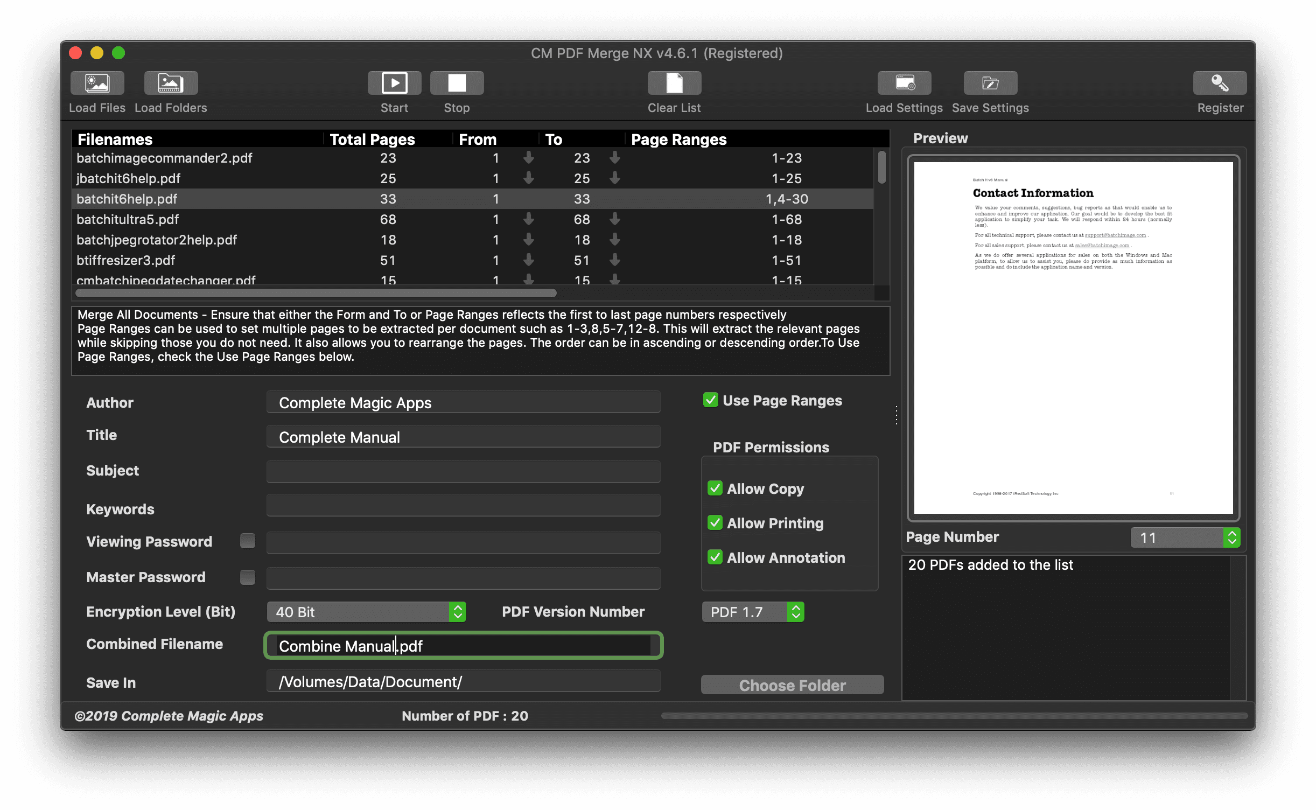Viewport: 1316px width, 810px height.
Task: Click To down arrow for jbatchit6help.pdf
Action: point(615,178)
